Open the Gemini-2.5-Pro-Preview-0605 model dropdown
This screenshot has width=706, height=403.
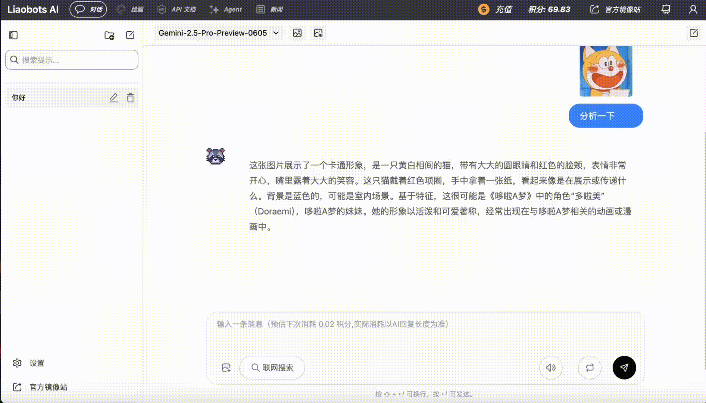coord(219,33)
